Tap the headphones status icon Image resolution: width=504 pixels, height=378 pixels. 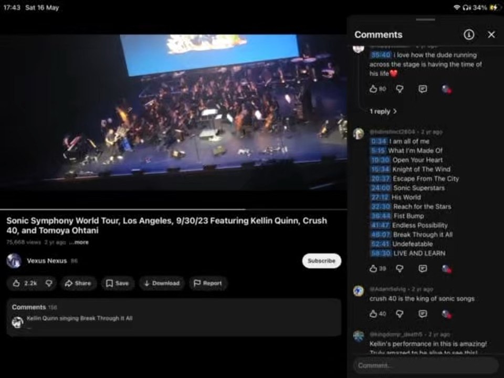pyautogui.click(x=466, y=7)
